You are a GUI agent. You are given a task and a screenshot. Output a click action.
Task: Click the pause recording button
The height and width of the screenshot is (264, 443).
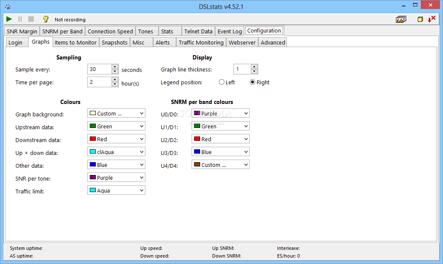click(x=20, y=19)
